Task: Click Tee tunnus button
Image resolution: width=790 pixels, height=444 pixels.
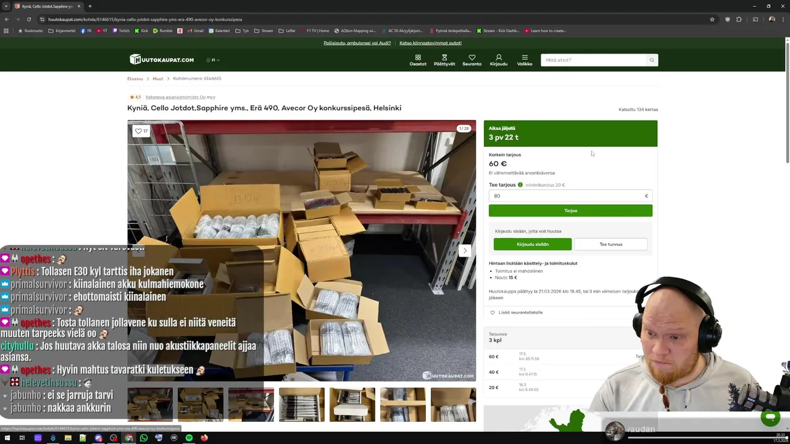Action: [x=611, y=244]
